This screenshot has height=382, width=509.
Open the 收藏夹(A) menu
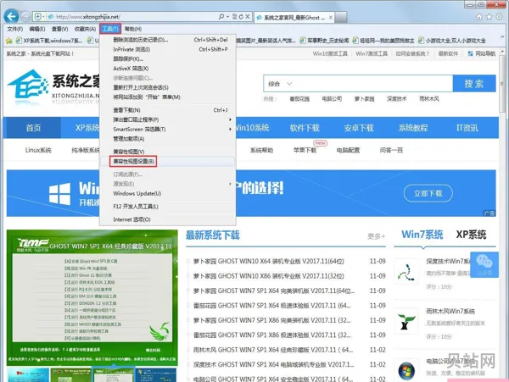pyautogui.click(x=85, y=29)
